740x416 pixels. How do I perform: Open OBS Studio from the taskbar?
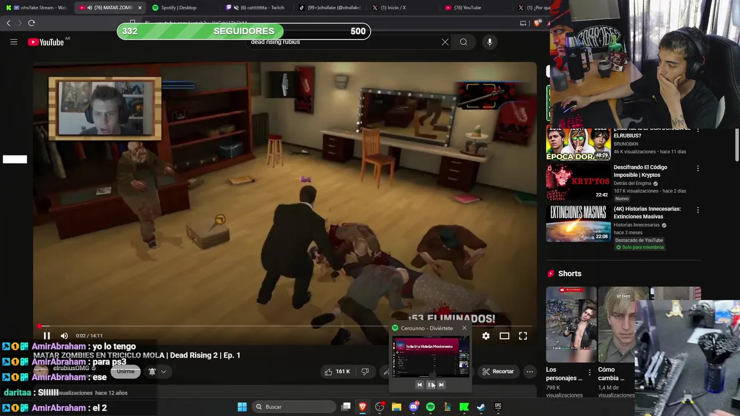point(379,407)
